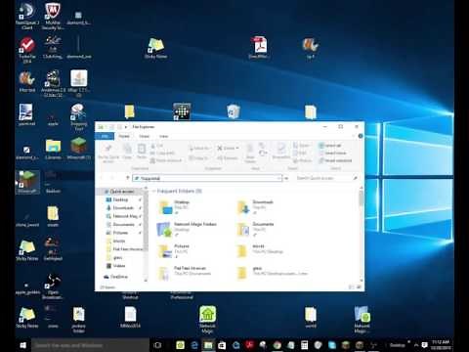
Task: Click Pin to Quick access in ribbon
Action: click(108, 153)
